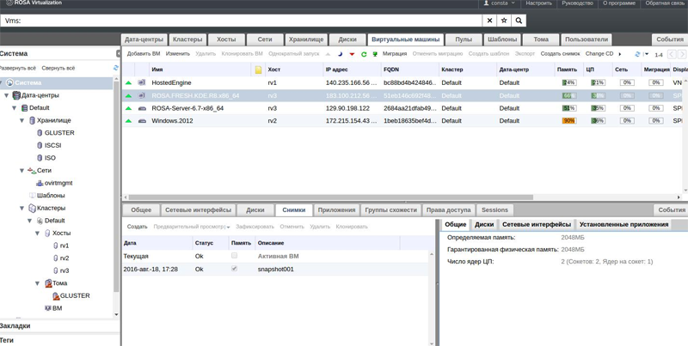Open the Установленные приложения snapshot tab
The image size is (688, 346).
pyautogui.click(x=623, y=225)
